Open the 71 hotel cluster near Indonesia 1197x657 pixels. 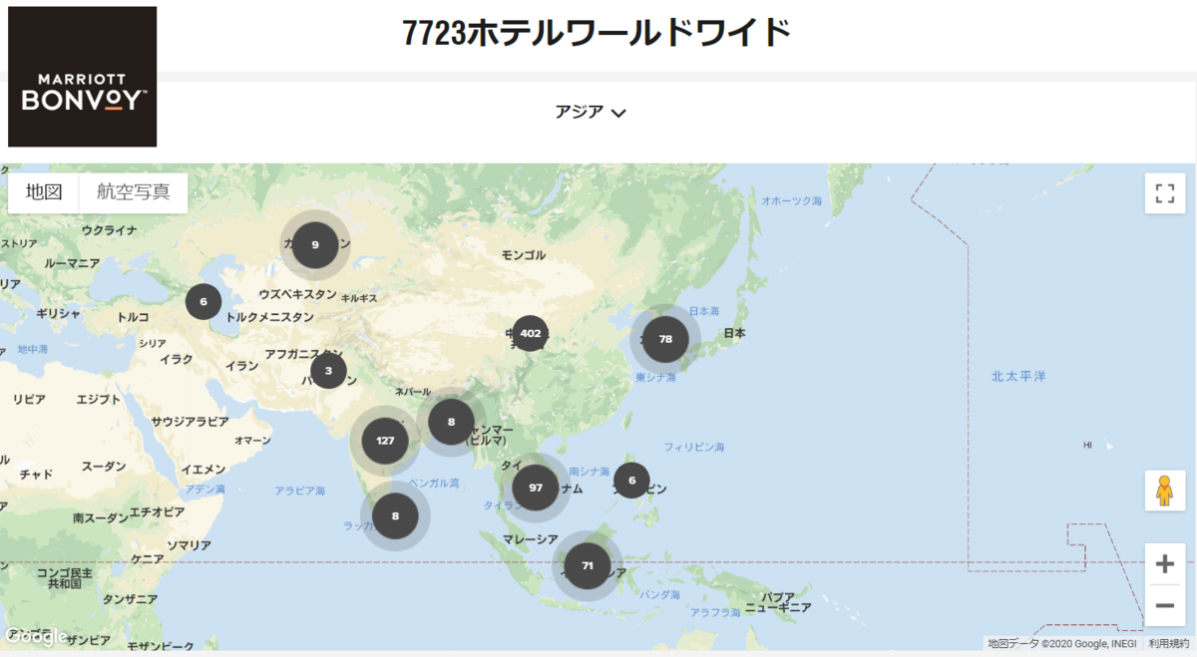click(588, 565)
